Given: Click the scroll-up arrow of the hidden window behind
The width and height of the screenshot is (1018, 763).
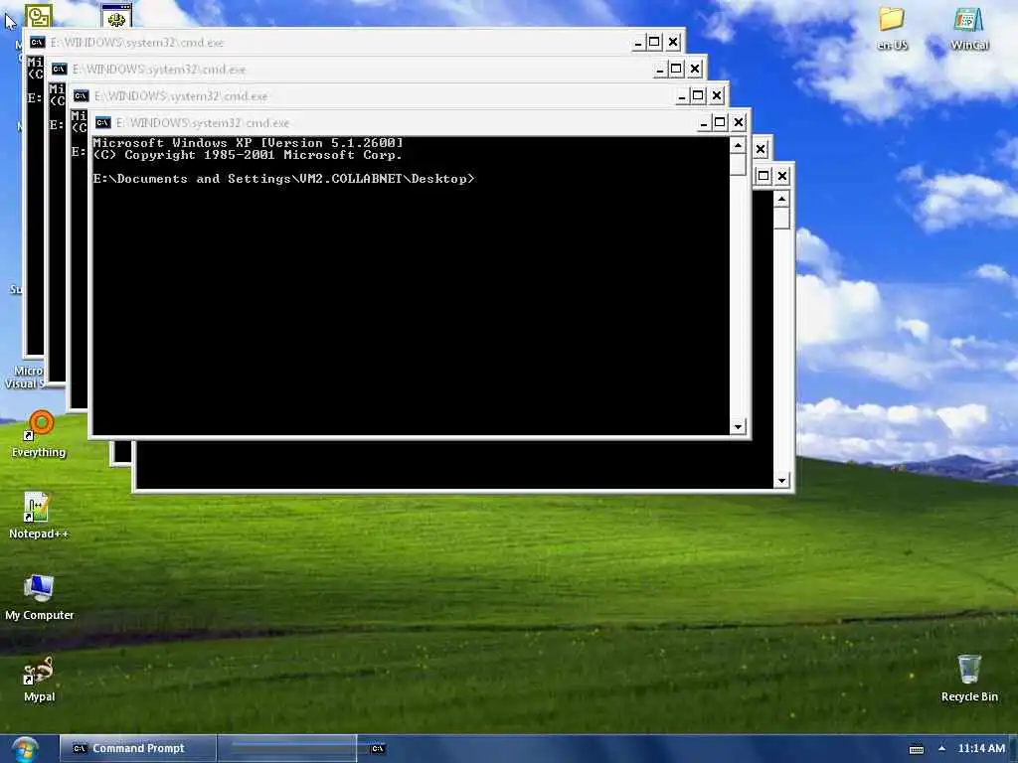Looking at the screenshot, I should coord(781,199).
